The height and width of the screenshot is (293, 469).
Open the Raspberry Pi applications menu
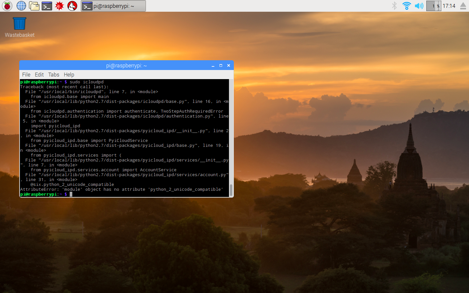click(7, 6)
